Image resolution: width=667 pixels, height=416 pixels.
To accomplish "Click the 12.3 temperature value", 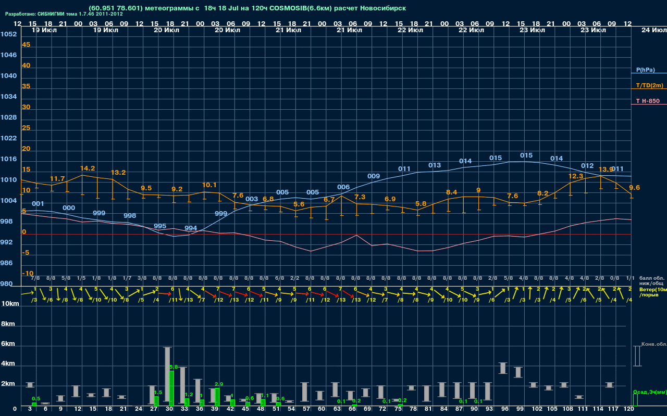I will click(576, 176).
